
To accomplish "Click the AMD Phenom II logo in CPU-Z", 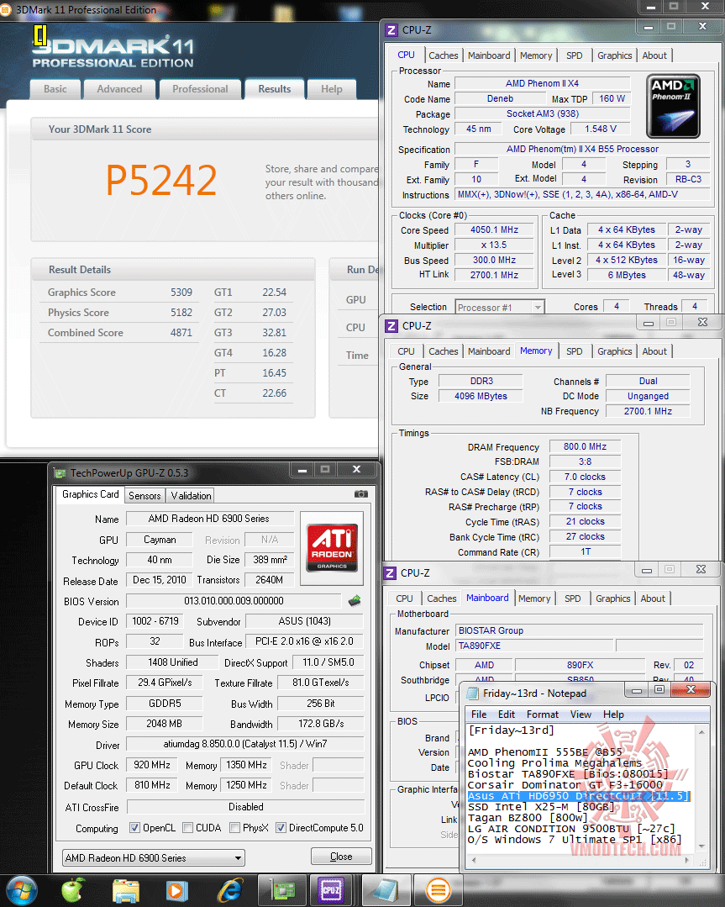I will click(x=673, y=106).
